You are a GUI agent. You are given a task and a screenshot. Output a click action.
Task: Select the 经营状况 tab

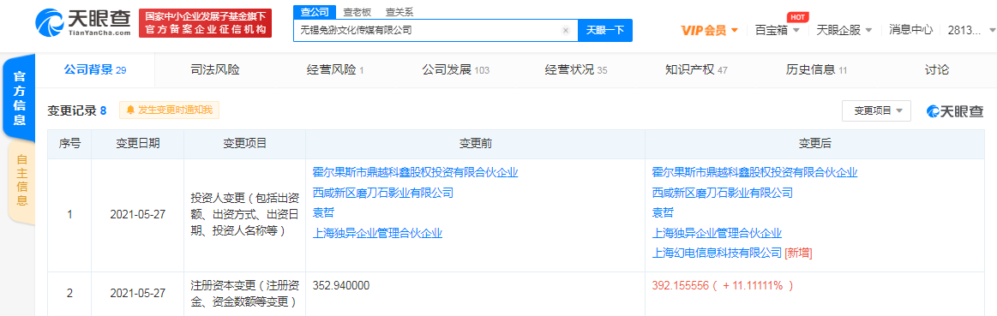click(576, 70)
